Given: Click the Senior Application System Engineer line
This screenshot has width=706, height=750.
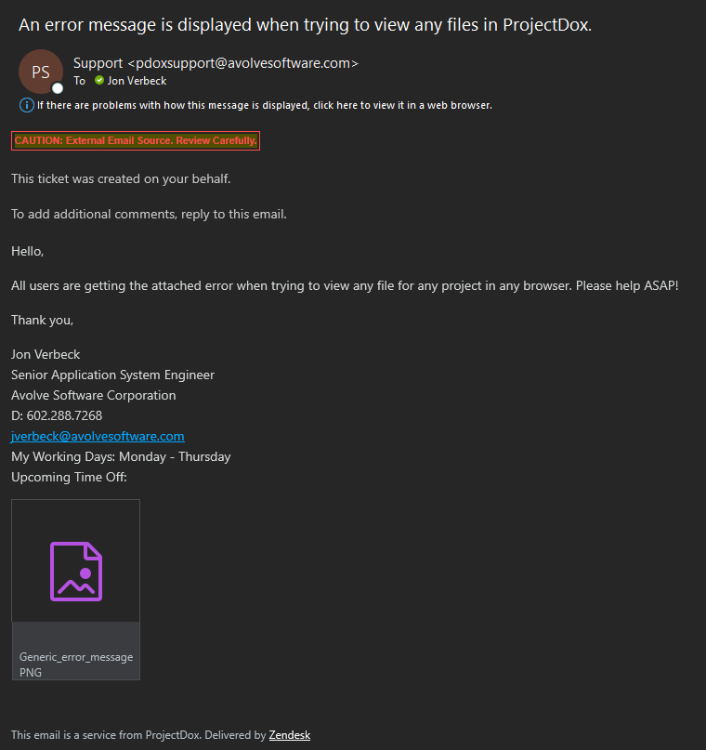Looking at the screenshot, I should pyautogui.click(x=112, y=375).
